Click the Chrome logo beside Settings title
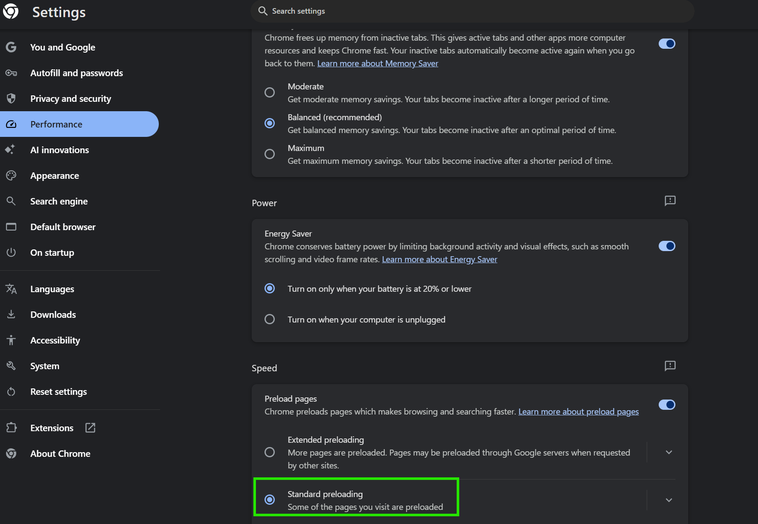The width and height of the screenshot is (758, 524). (x=11, y=12)
